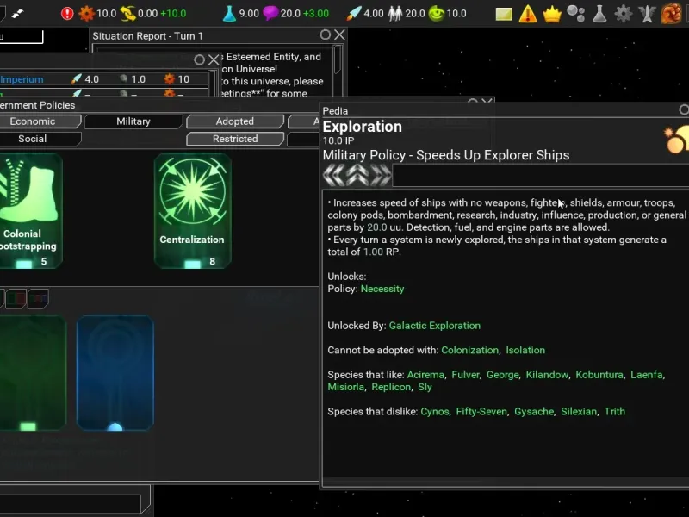Viewport: 689px width, 517px height.
Task: Open the Silexian species link
Action: (579, 412)
